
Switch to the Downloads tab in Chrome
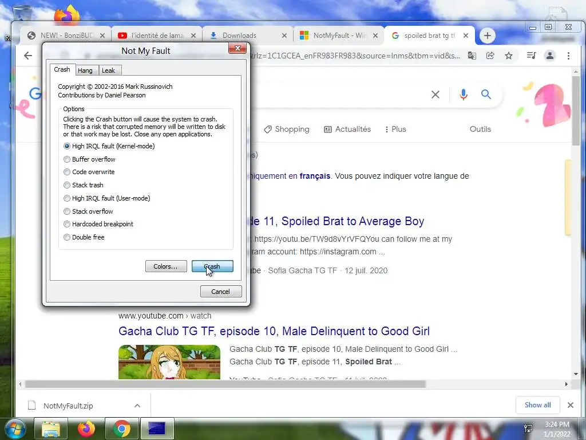(x=240, y=36)
